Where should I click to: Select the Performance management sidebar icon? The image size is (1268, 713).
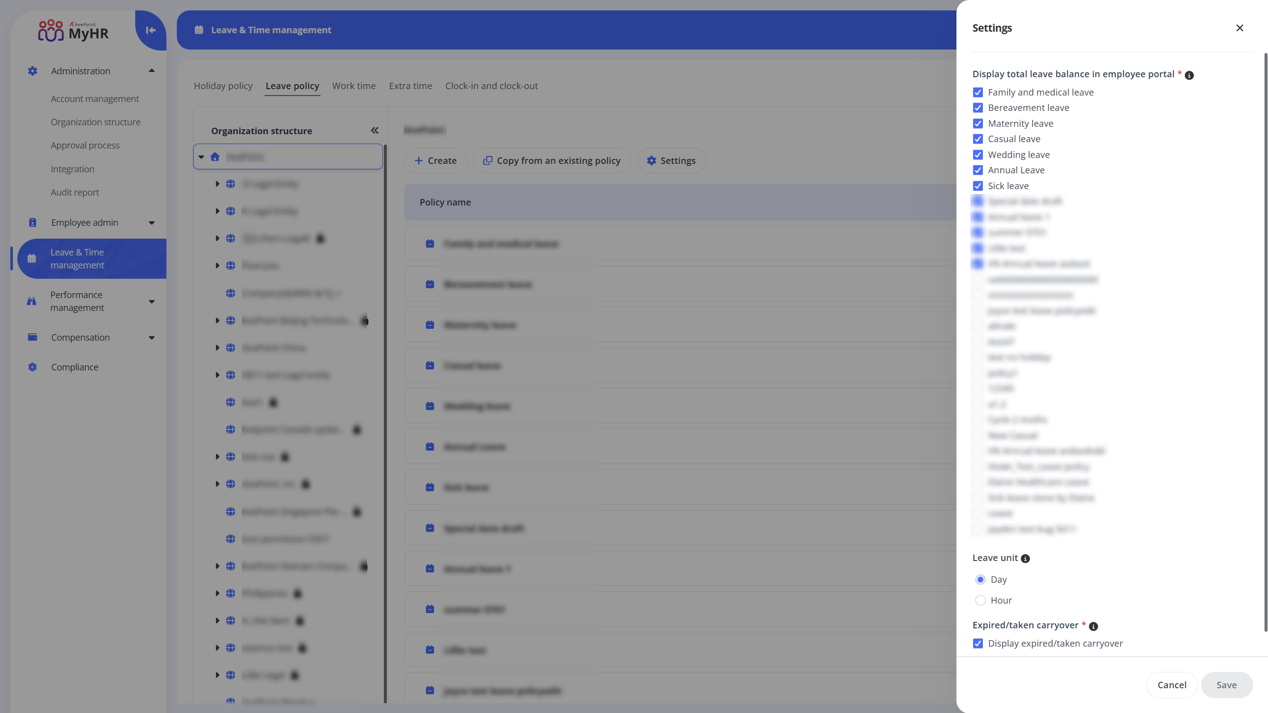pos(32,301)
